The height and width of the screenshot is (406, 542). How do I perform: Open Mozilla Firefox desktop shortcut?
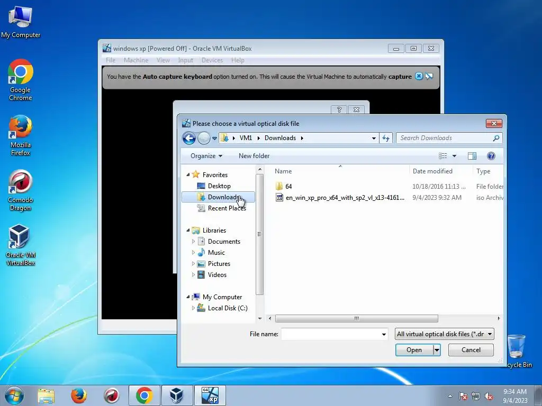[x=21, y=135]
